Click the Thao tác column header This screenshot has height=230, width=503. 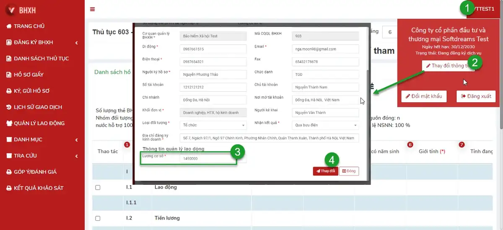coord(108,151)
